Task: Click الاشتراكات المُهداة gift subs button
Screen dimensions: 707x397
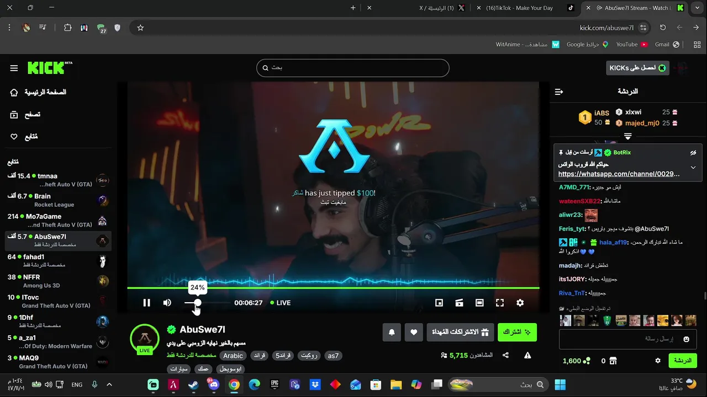Action: [x=460, y=332]
